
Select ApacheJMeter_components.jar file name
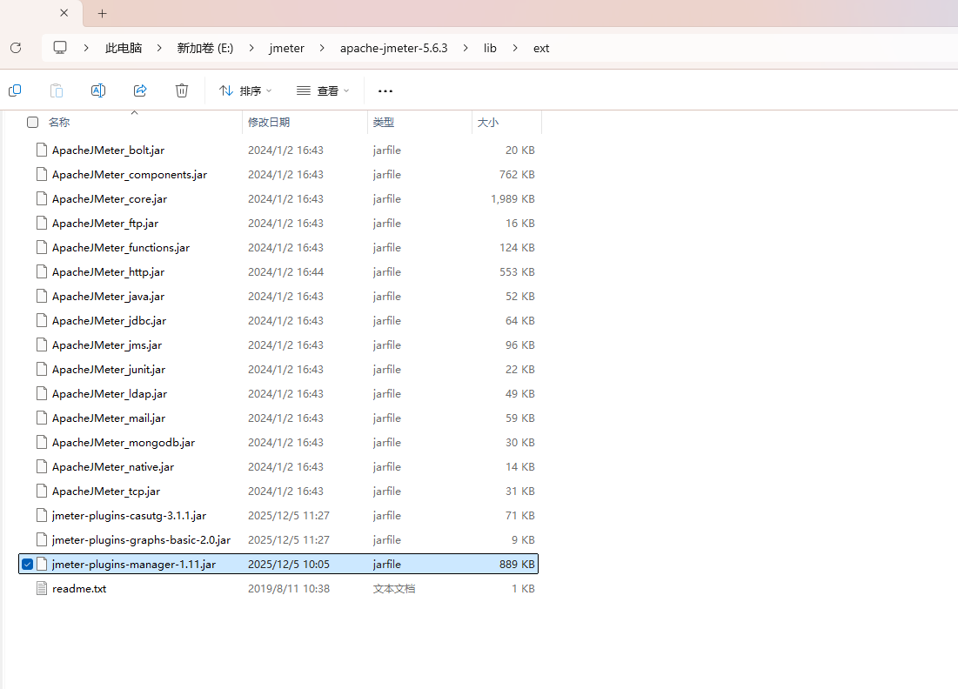coord(130,175)
